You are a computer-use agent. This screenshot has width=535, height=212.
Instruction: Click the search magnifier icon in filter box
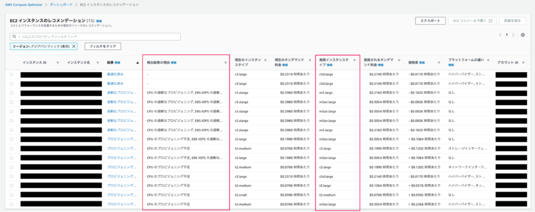coord(14,36)
